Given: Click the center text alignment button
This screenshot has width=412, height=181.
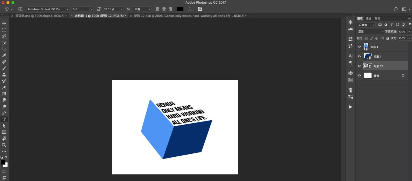Looking at the screenshot, I should [x=164, y=9].
